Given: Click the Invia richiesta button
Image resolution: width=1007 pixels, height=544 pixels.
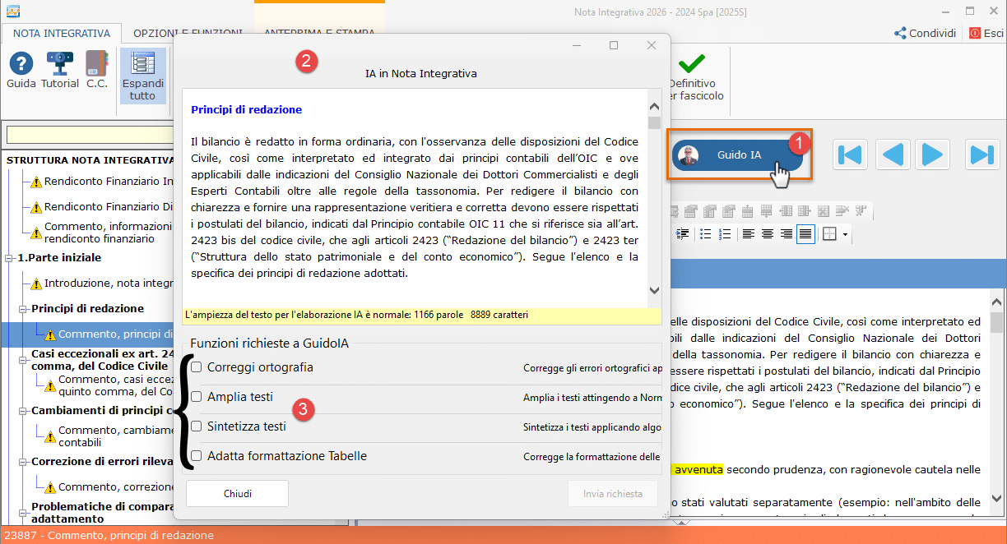Looking at the screenshot, I should (613, 494).
